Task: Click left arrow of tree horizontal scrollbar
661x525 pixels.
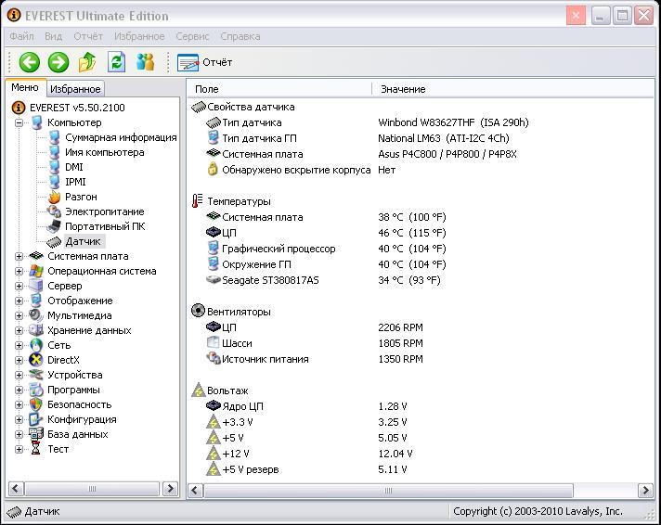Action: pyautogui.click(x=16, y=489)
